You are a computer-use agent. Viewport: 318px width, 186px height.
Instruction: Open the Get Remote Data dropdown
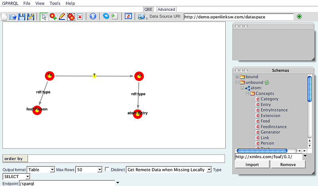point(209,170)
